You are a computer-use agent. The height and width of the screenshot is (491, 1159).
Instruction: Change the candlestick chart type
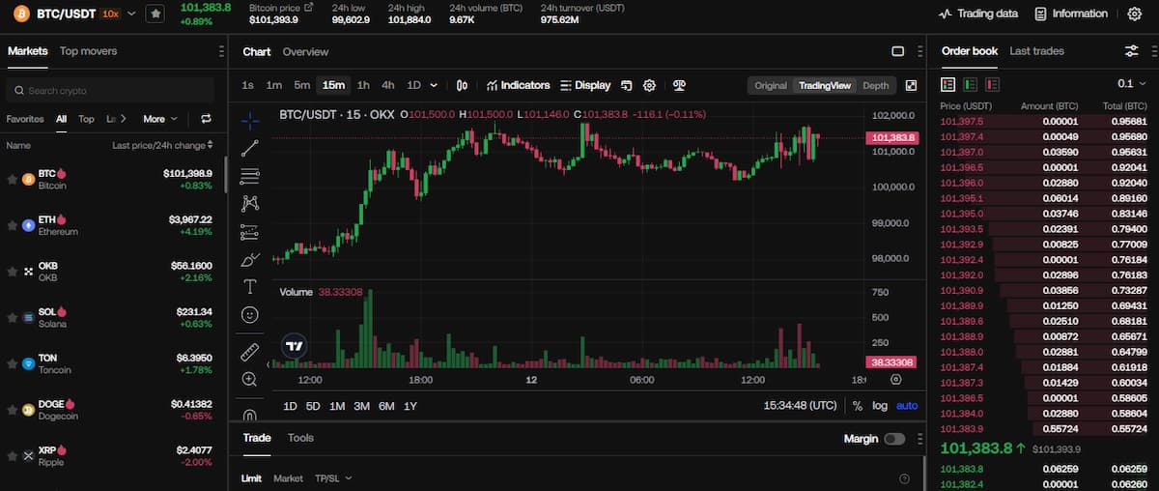pyautogui.click(x=462, y=85)
